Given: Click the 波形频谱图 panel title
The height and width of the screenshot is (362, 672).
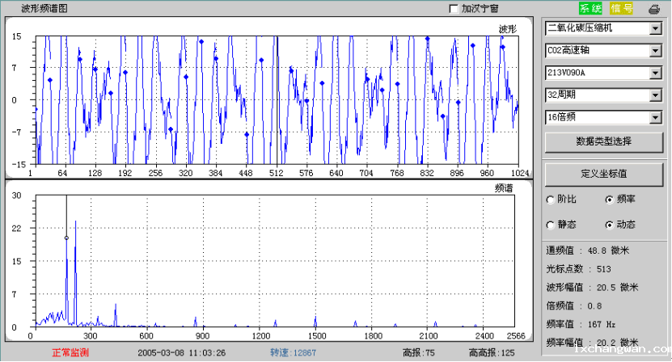Looking at the screenshot, I should pos(44,8).
